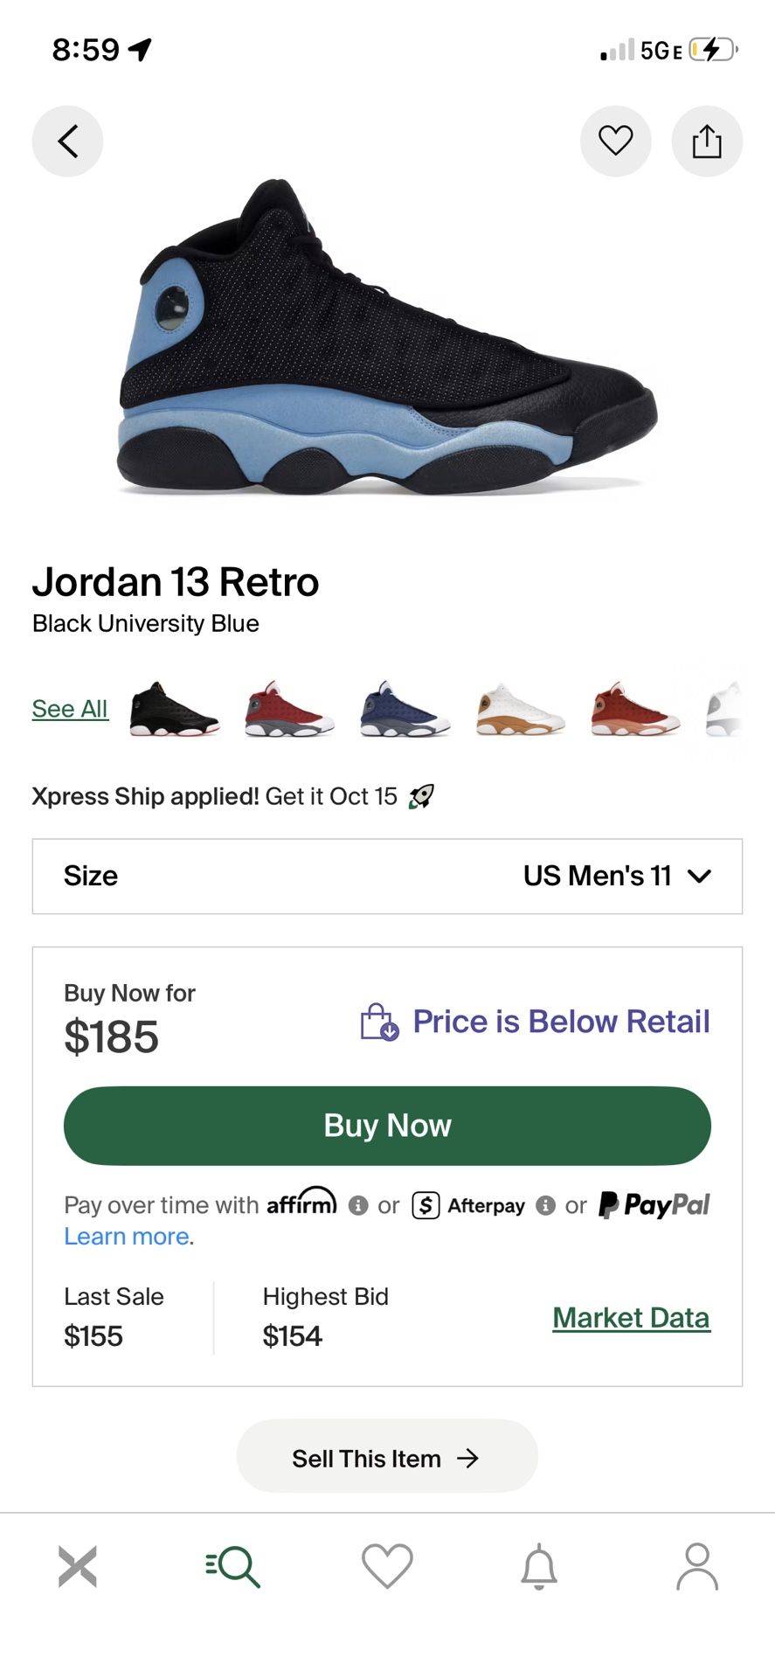Image resolution: width=775 pixels, height=1678 pixels.
Task: Tap Learn more payment link
Action: (x=127, y=1236)
